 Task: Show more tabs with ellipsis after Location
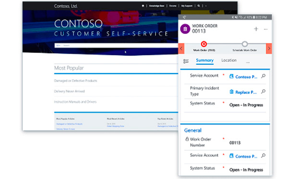[x=248, y=63]
